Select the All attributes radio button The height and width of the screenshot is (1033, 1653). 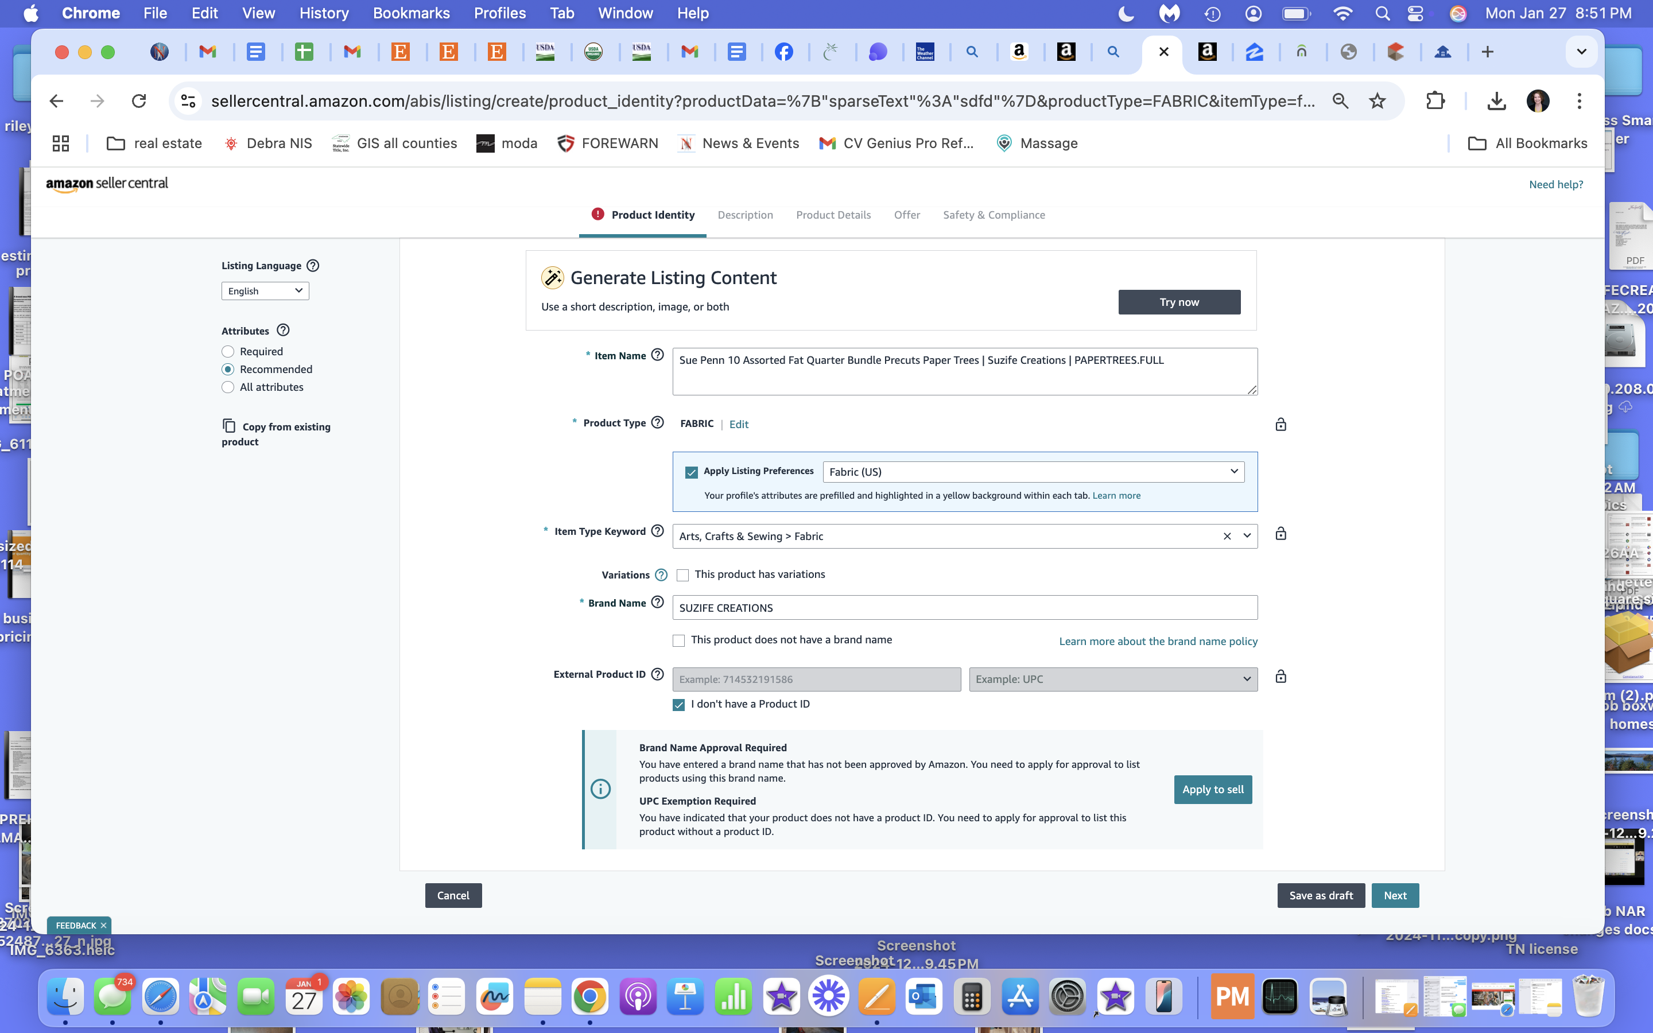click(228, 387)
